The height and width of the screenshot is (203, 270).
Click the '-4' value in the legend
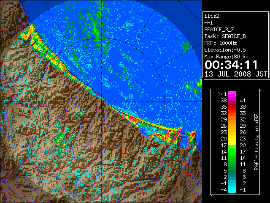coord(224,190)
